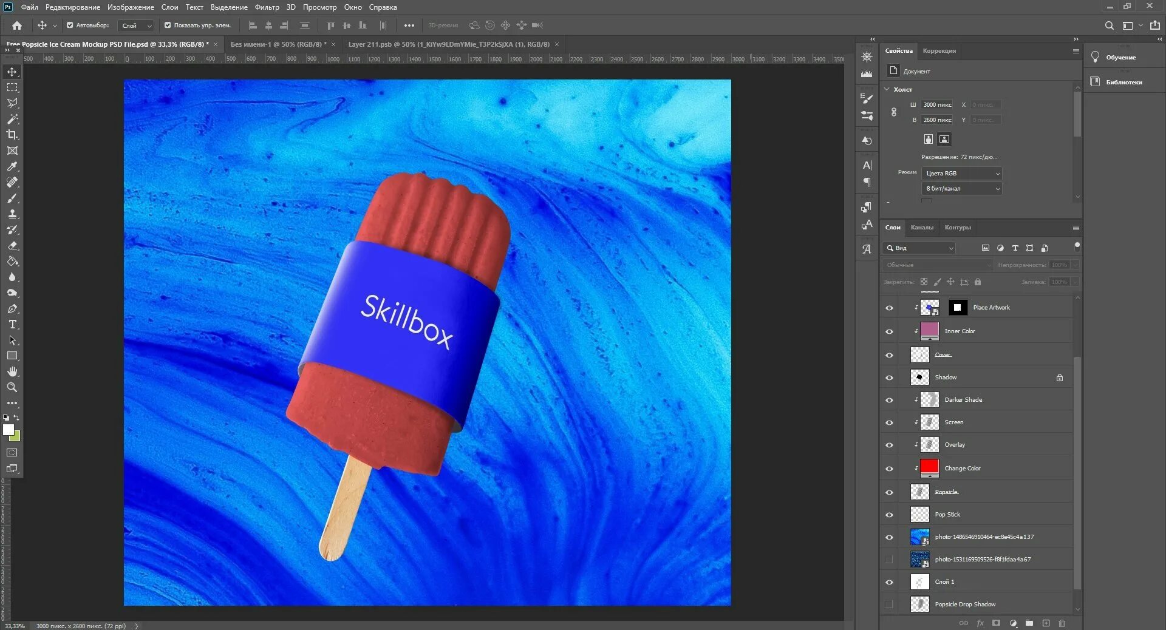Screen dimensions: 1166x630
Task: Open the search magnifier icon top right
Action: 1109,25
